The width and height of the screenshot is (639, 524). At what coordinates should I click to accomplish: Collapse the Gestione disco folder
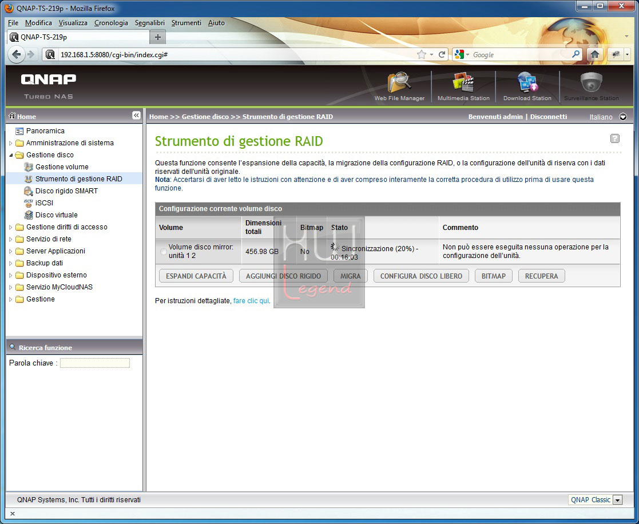(x=11, y=155)
